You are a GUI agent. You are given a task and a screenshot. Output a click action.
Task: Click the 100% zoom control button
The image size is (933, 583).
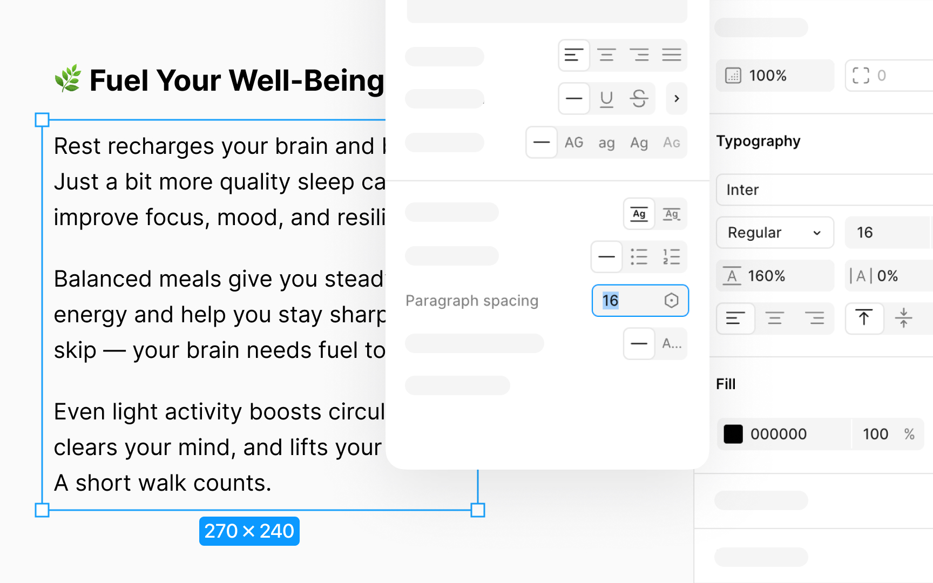click(x=774, y=76)
